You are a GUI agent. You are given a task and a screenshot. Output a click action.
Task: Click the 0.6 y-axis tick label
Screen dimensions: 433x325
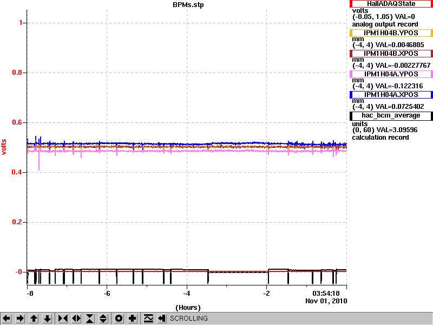pyautogui.click(x=17, y=122)
